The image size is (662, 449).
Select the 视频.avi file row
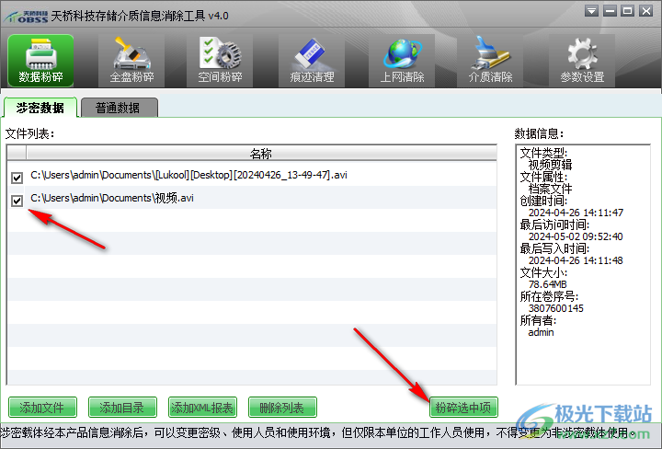click(252, 198)
